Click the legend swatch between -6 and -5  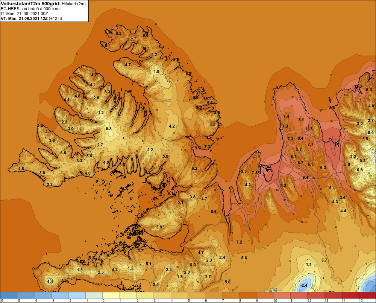pos(9,295)
